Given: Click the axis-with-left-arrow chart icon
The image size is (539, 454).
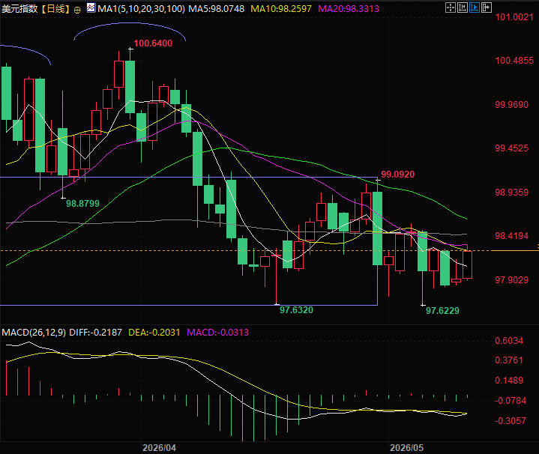Looking at the screenshot, I should pos(462,7).
